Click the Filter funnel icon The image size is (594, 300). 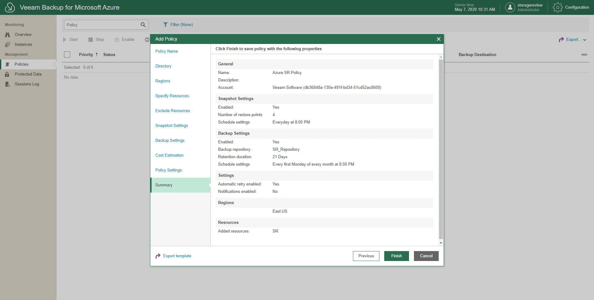(x=166, y=25)
